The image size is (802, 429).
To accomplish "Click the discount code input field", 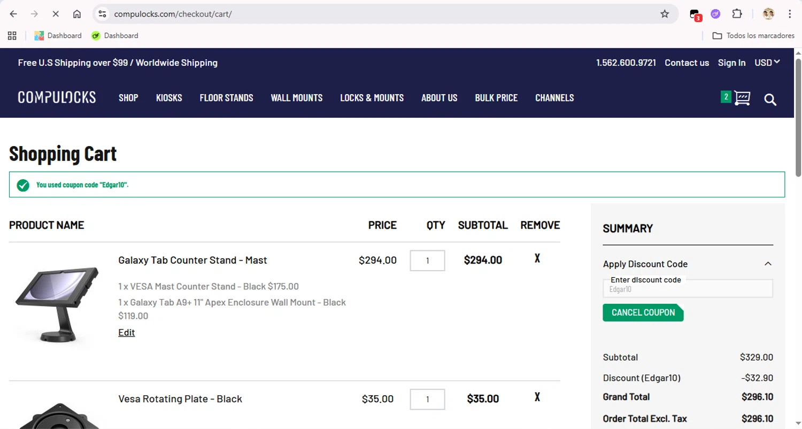I will pyautogui.click(x=688, y=289).
